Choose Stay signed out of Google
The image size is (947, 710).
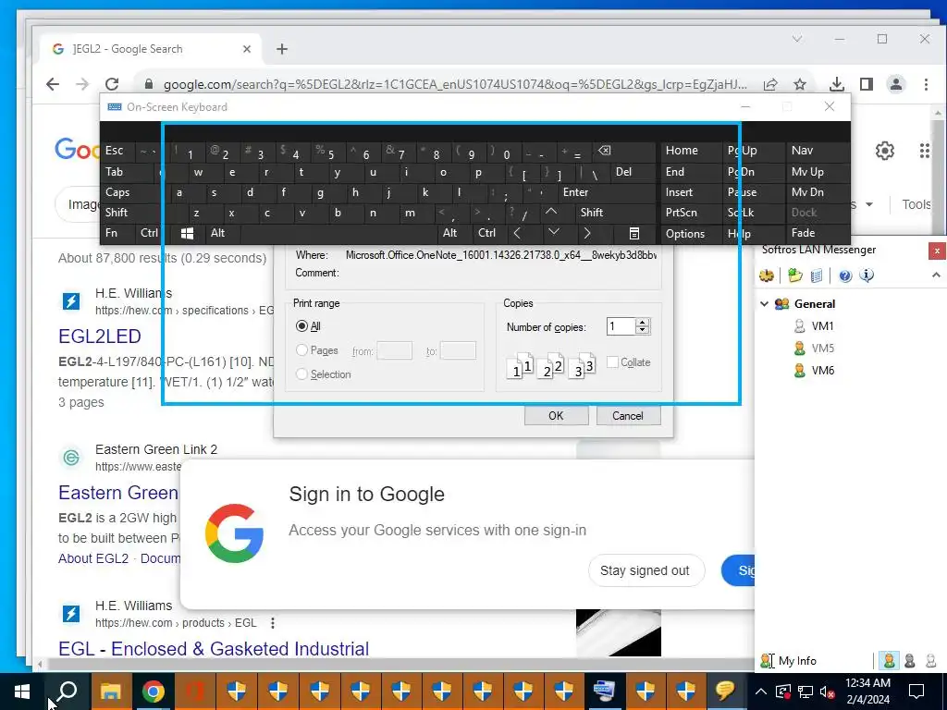(x=646, y=570)
